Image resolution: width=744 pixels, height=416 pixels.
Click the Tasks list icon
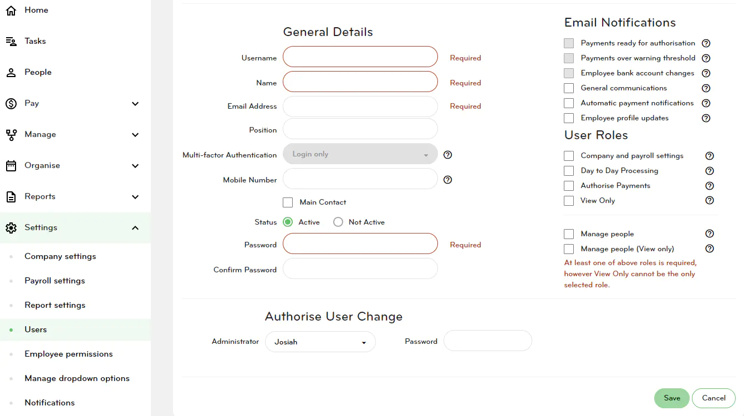point(11,41)
